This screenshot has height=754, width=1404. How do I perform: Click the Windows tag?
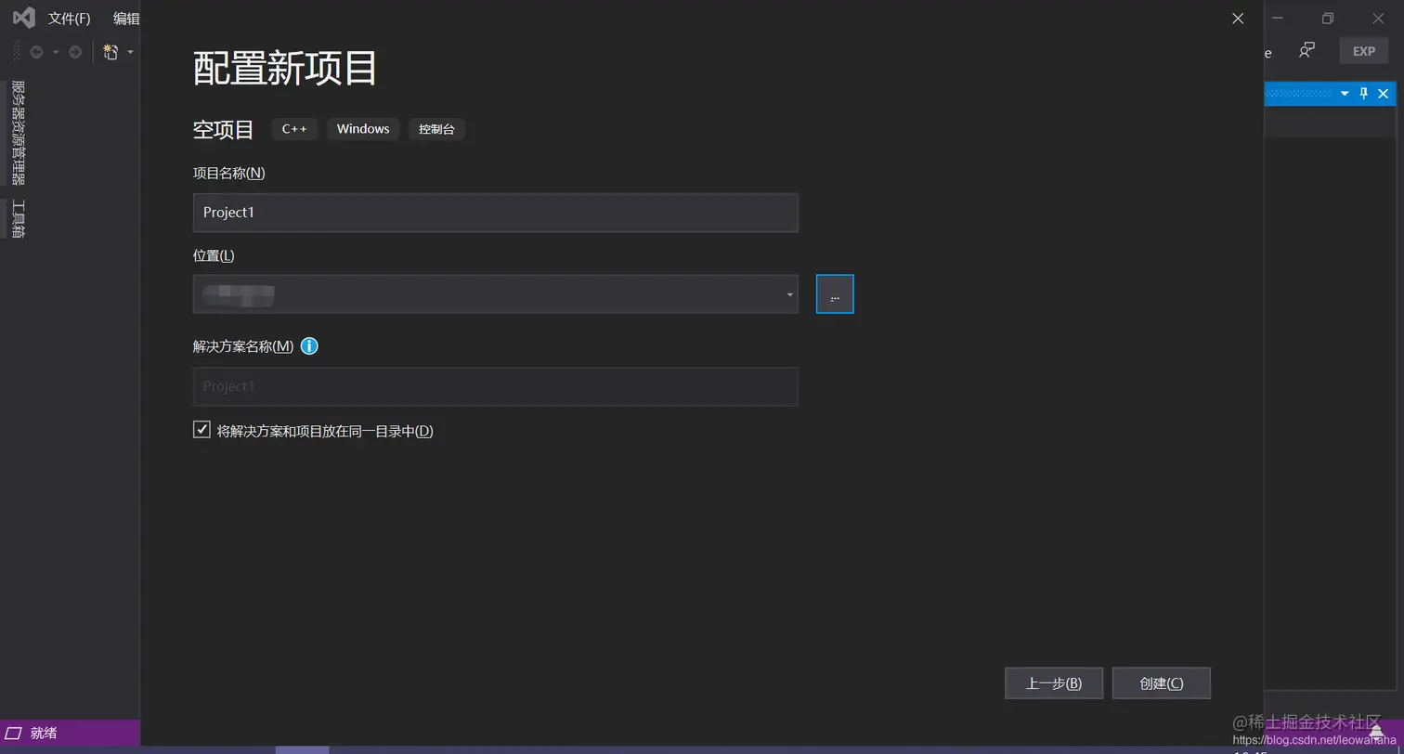(363, 129)
